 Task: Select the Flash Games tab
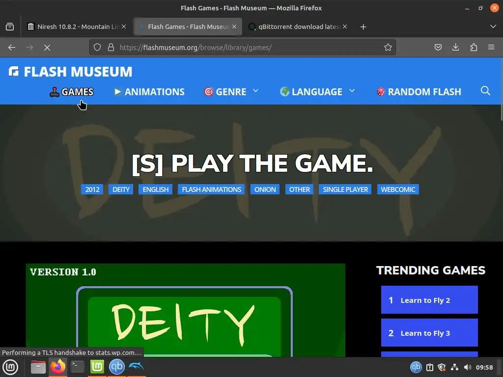point(188,27)
